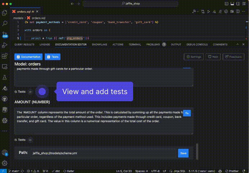This screenshot has width=249, height=173.
Task: Open the Testing flask icon
Action: (5, 77)
